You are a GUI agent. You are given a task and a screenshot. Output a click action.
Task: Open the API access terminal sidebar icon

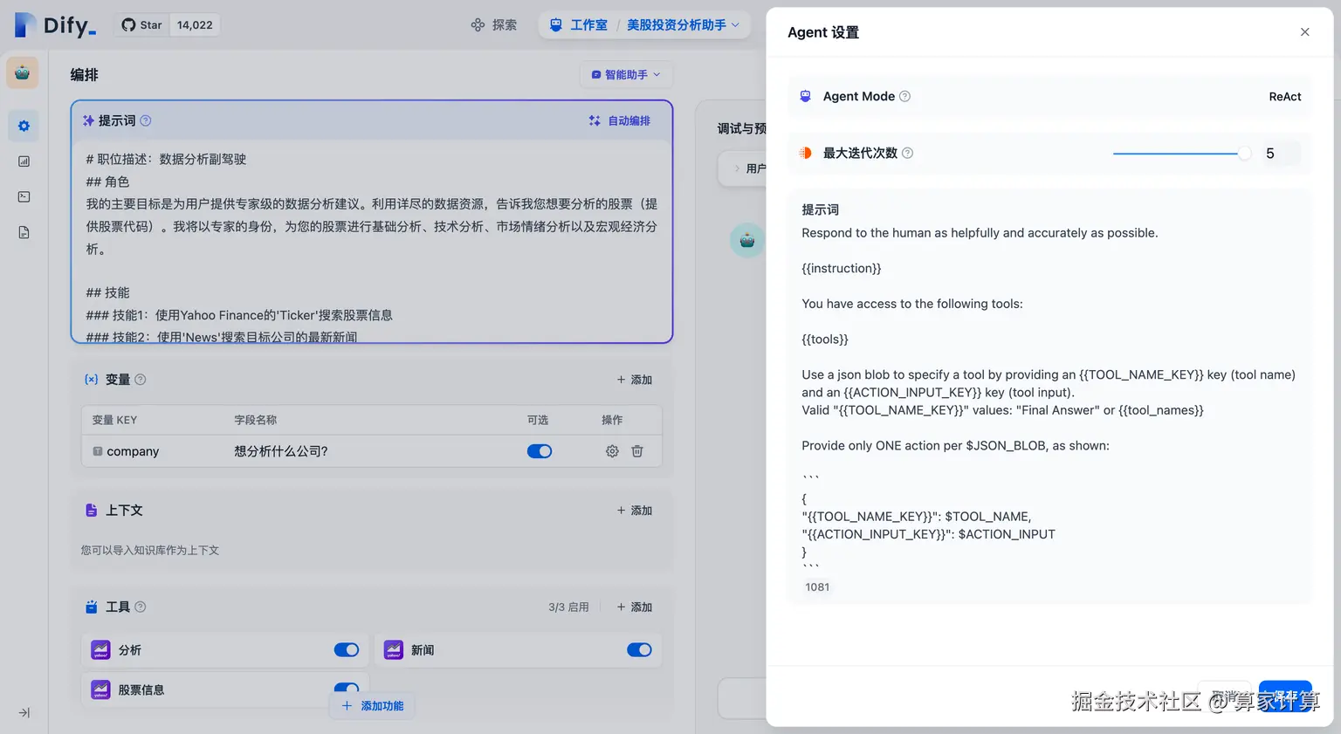pos(24,197)
